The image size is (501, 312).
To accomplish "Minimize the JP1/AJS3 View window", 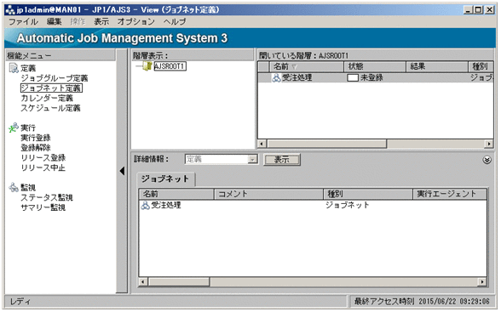I will (468, 10).
